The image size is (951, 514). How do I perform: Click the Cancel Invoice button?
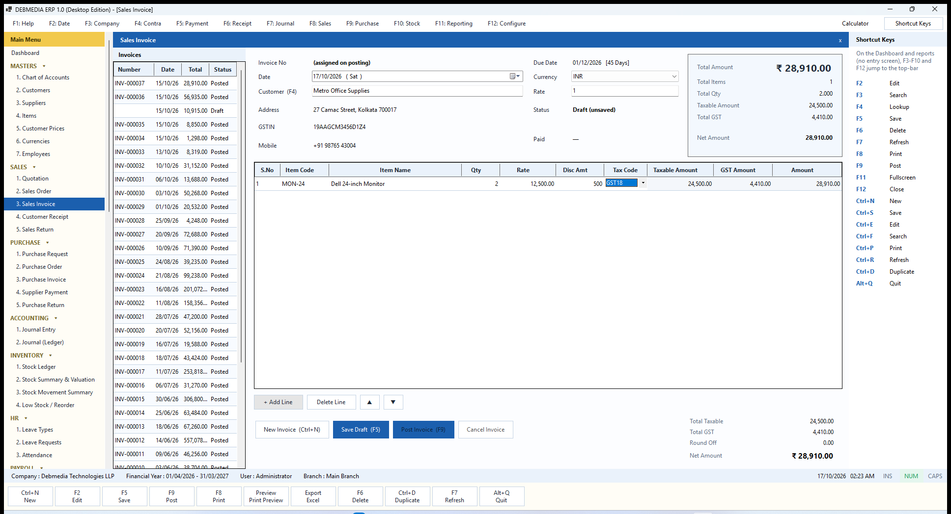(485, 430)
